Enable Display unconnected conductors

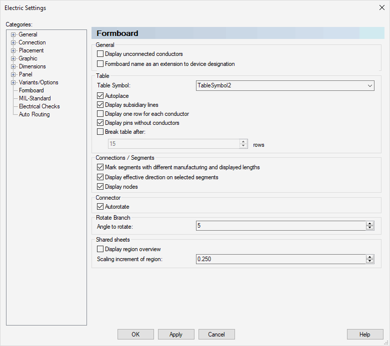tap(100, 54)
